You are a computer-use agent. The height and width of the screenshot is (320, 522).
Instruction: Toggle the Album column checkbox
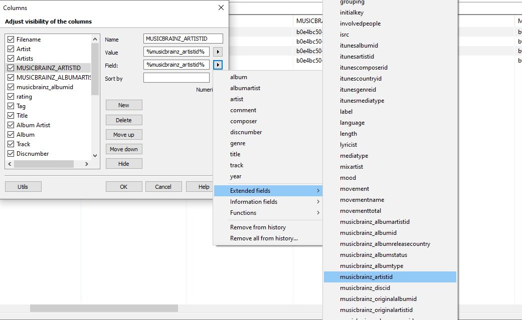11,135
